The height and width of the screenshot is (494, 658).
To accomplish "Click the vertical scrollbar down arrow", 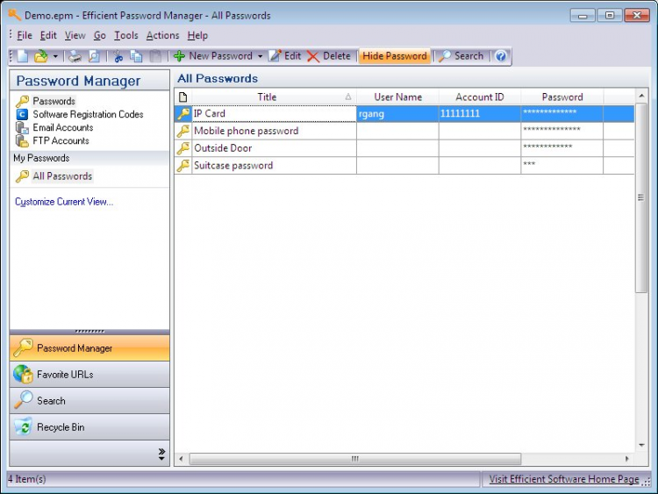I will point(641,446).
